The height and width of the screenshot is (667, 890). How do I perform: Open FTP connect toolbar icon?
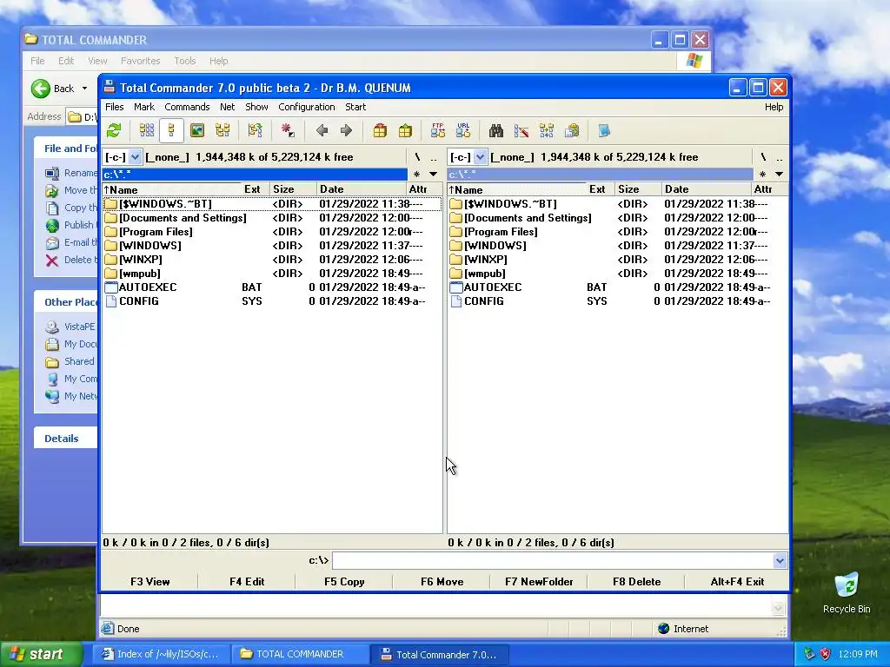(x=438, y=131)
